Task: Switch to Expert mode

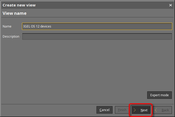Action: [159, 95]
